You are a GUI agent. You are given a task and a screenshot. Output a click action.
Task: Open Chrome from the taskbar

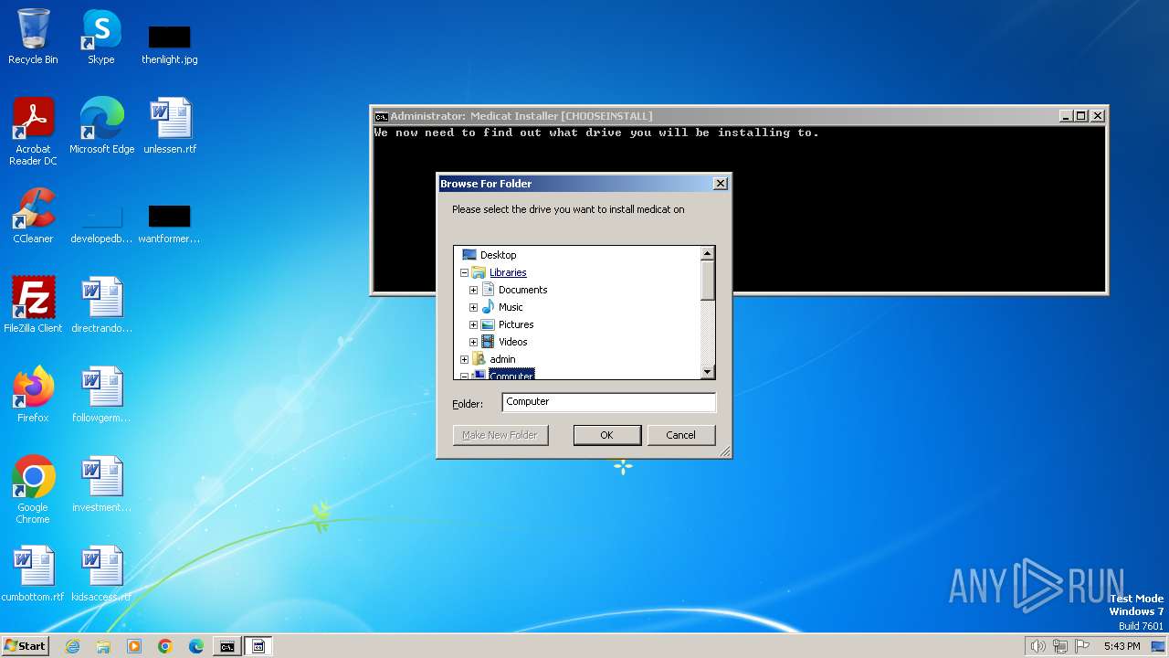(165, 646)
